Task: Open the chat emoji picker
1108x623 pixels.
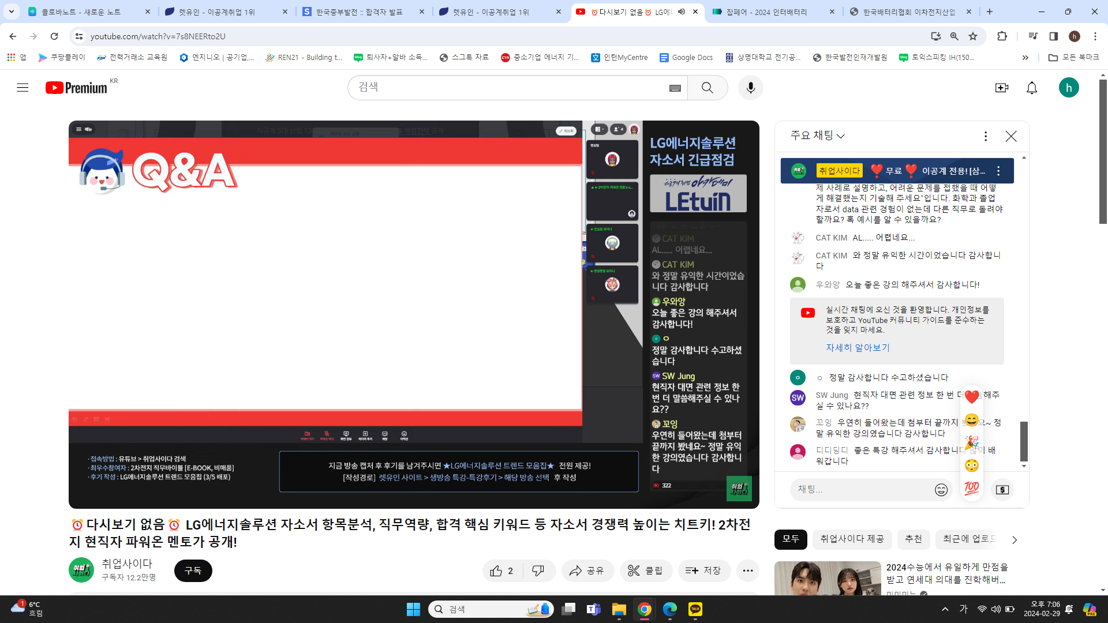Action: point(941,490)
